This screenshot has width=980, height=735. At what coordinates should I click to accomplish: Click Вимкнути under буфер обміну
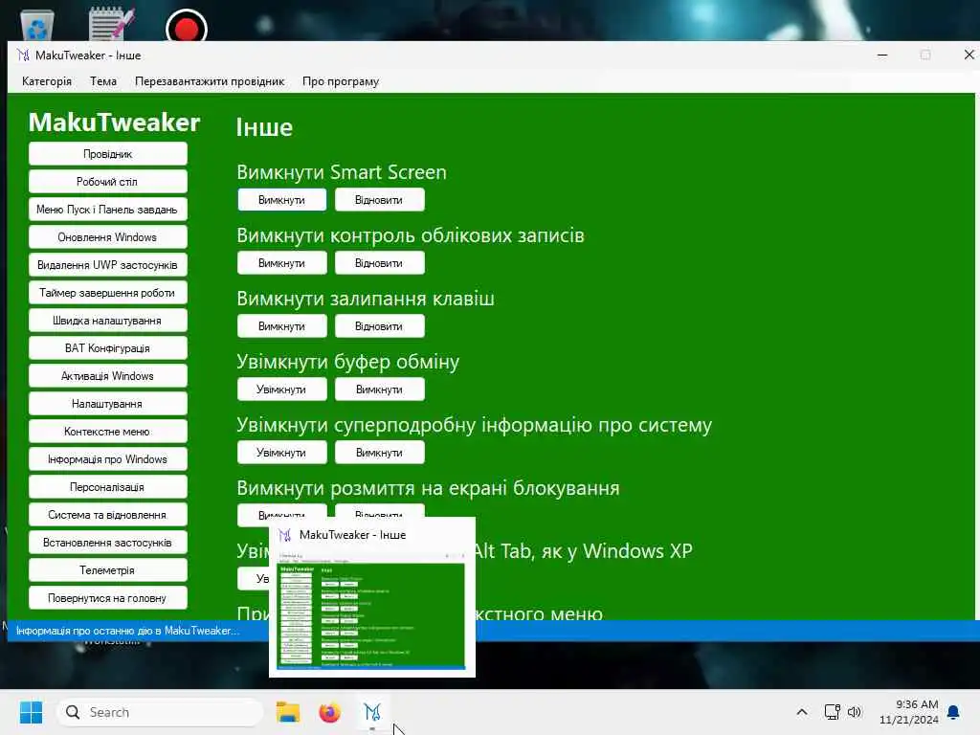point(379,390)
